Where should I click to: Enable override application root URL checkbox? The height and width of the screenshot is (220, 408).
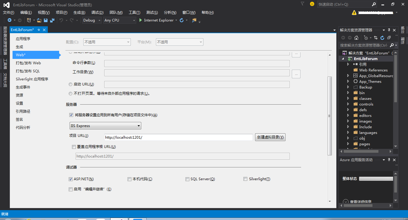[x=74, y=147]
